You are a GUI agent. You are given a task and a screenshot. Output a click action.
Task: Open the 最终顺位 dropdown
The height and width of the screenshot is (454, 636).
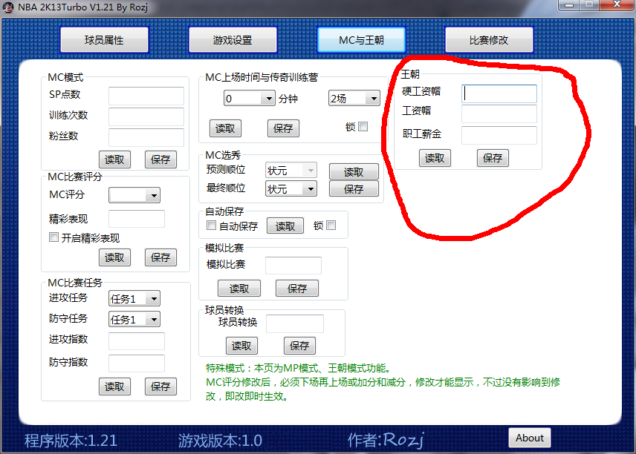(291, 188)
